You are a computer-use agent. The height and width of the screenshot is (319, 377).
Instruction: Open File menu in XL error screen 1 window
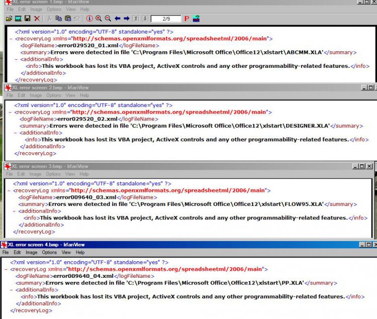10,10
